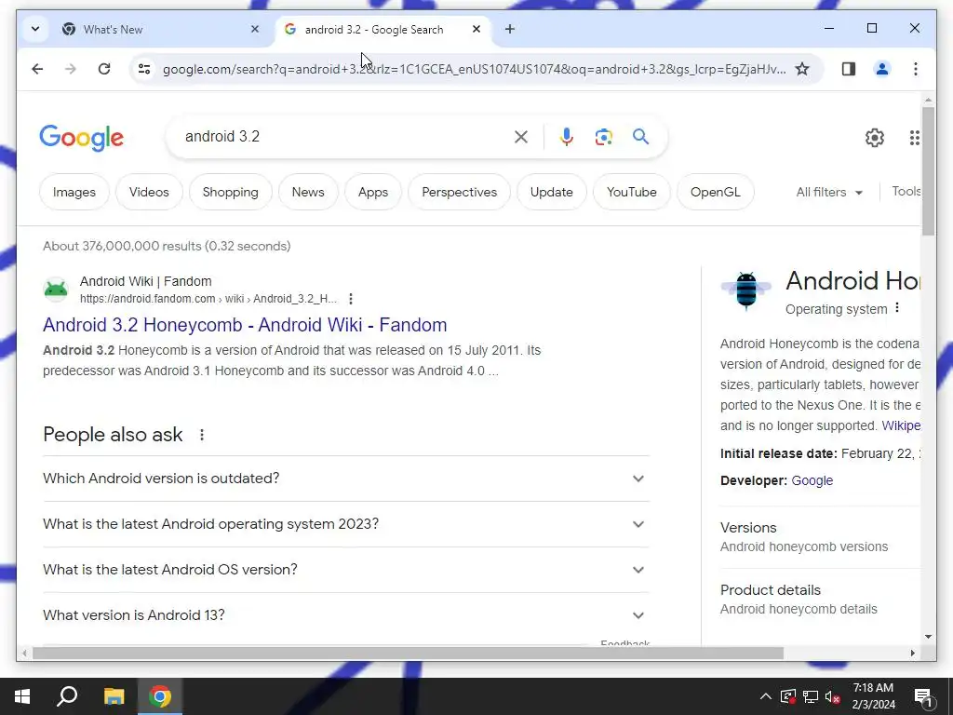The image size is (953, 715).
Task: Filter results by Videos
Action: 149,192
